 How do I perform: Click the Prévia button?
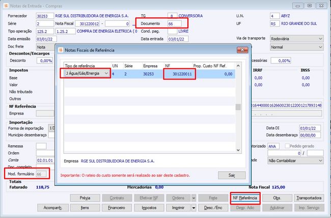tap(85, 198)
